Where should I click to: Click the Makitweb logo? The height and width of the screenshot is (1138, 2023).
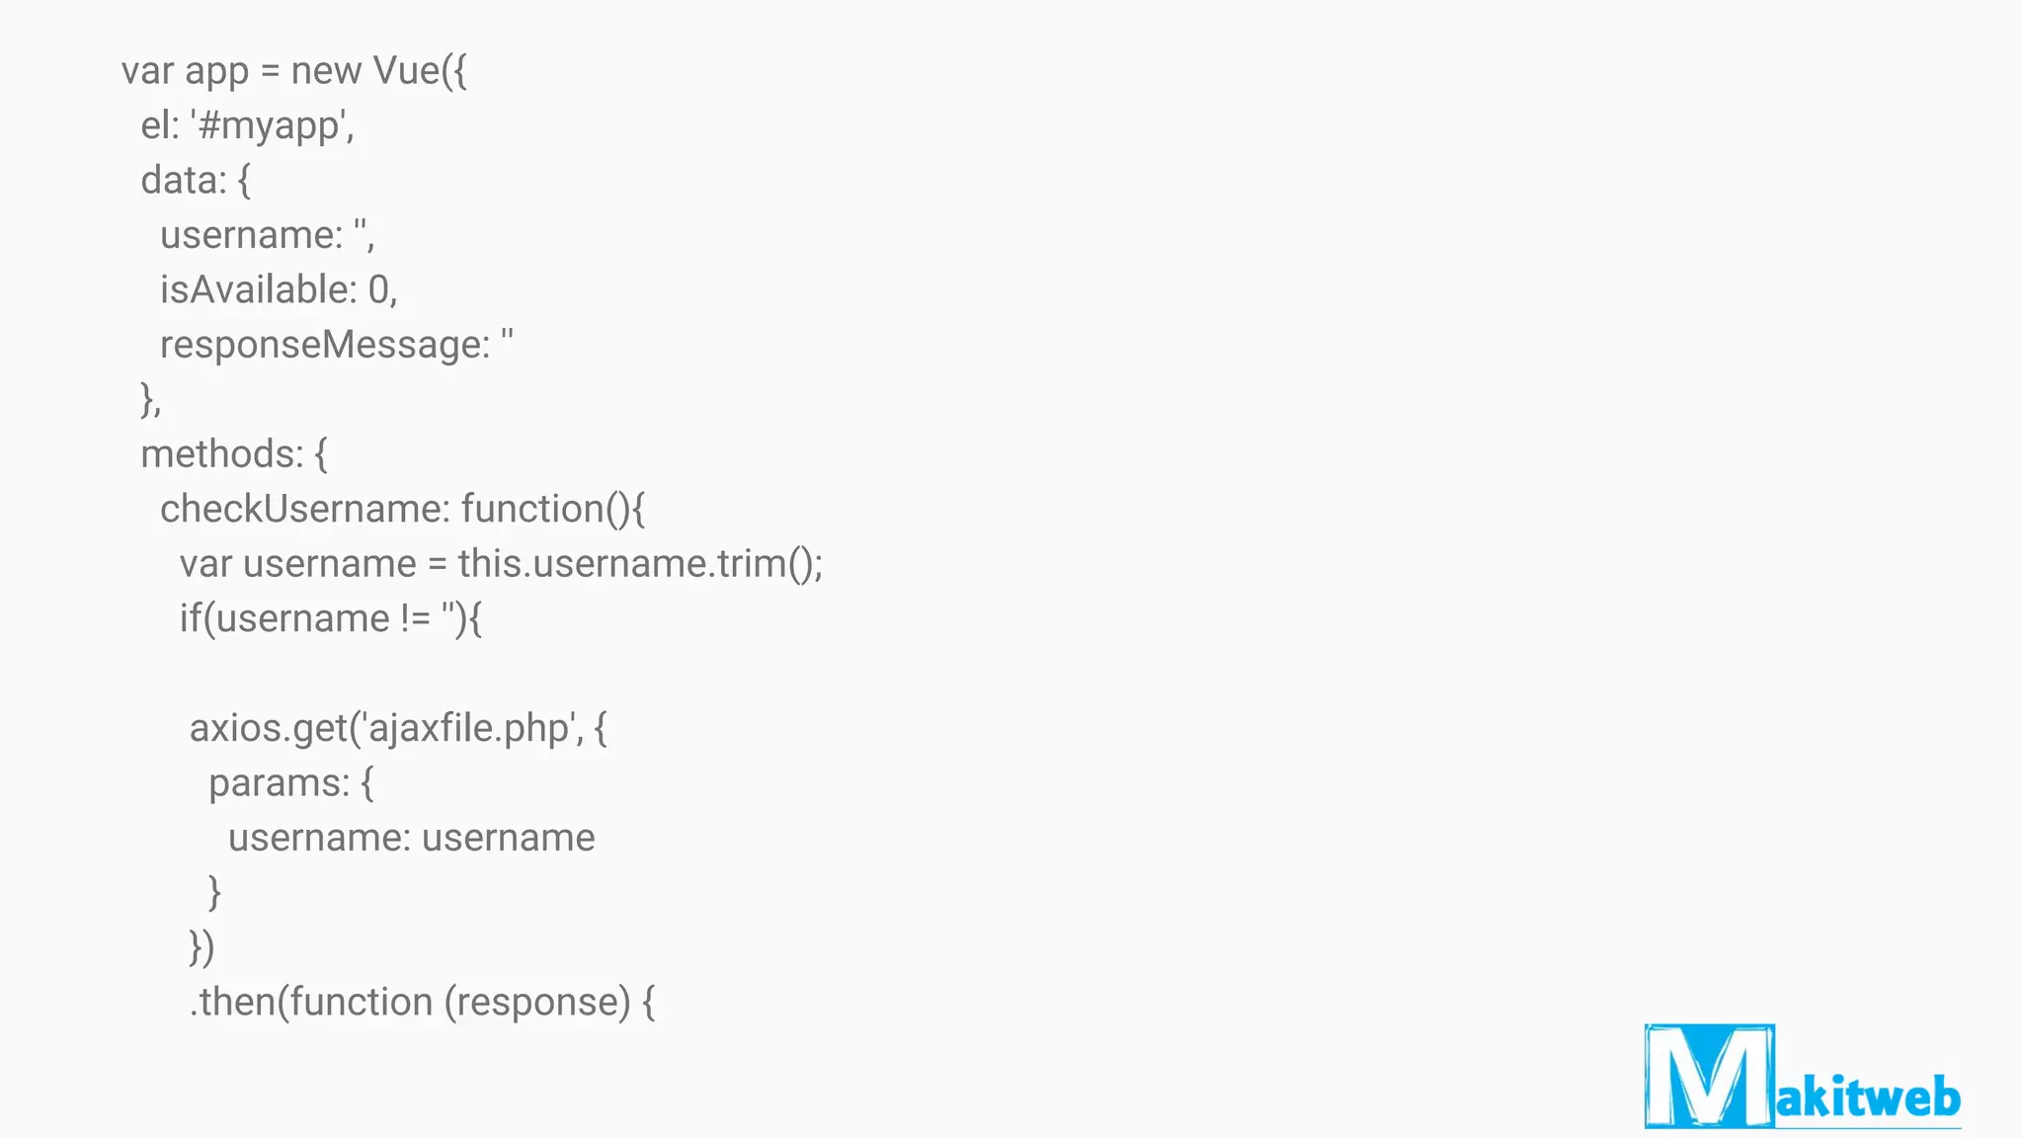(1803, 1076)
